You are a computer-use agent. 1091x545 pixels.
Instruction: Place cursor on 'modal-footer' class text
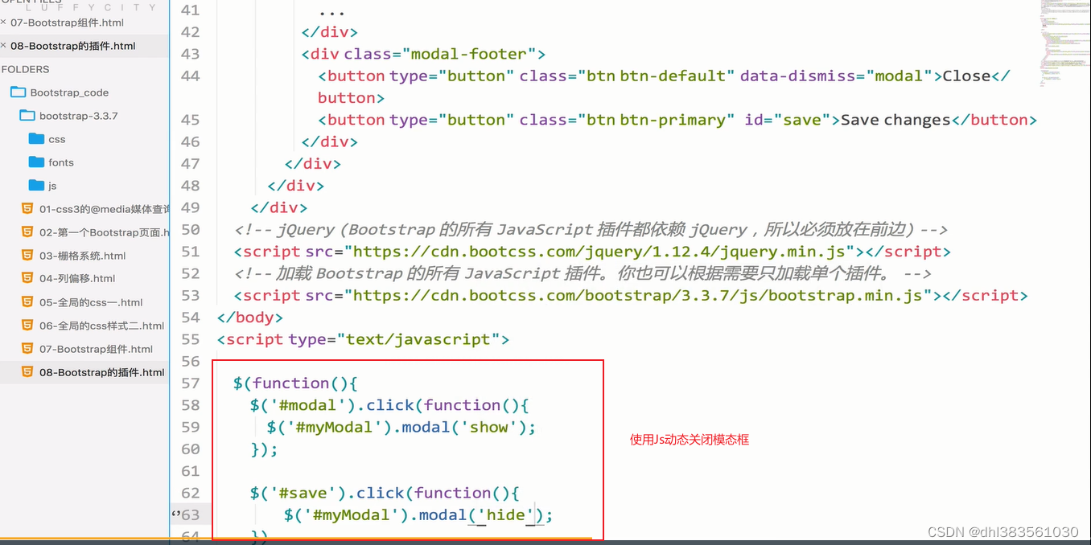[468, 54]
